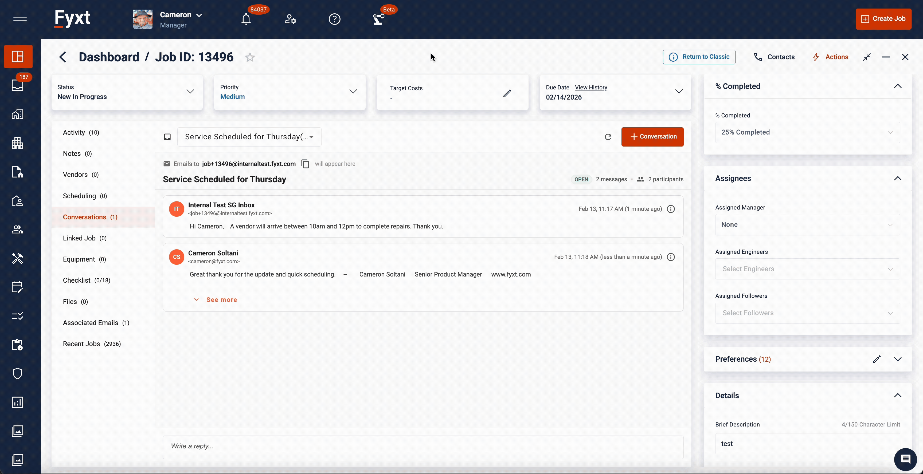This screenshot has width=923, height=474.
Task: Open the Beta robot assistant icon
Action: (378, 19)
